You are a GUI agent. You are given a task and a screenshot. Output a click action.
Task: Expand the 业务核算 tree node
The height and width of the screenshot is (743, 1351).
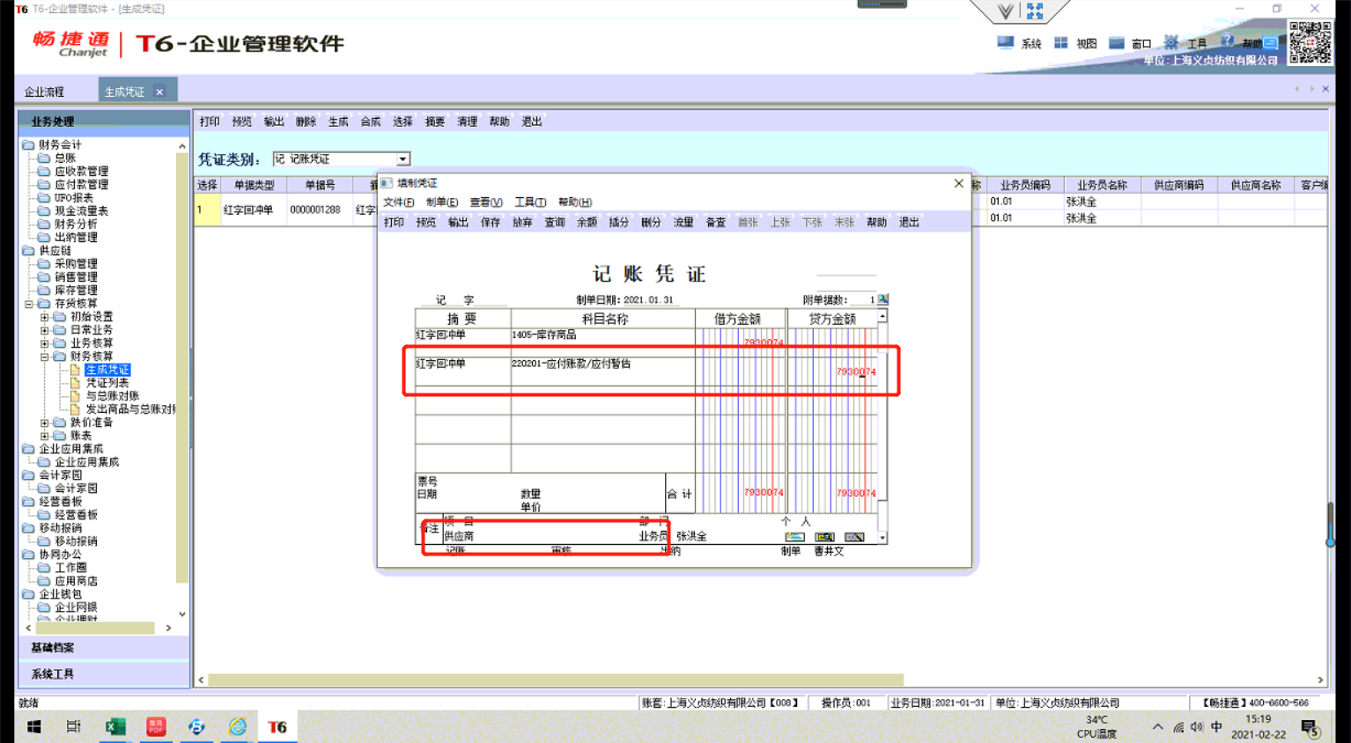pyautogui.click(x=45, y=343)
